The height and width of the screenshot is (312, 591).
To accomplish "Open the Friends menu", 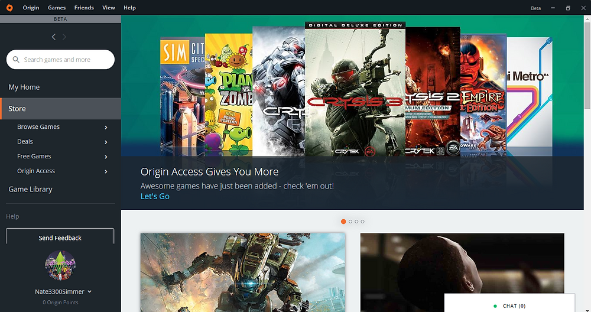I will 84,8.
